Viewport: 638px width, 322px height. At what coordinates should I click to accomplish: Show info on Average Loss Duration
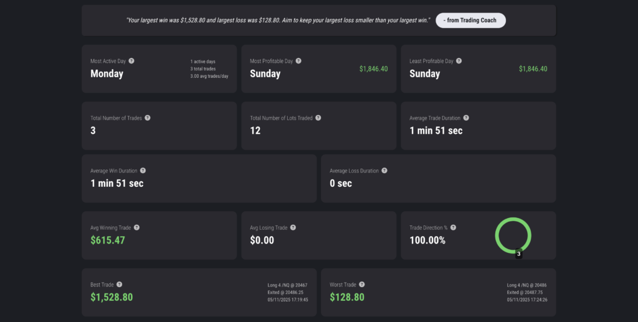(384, 171)
